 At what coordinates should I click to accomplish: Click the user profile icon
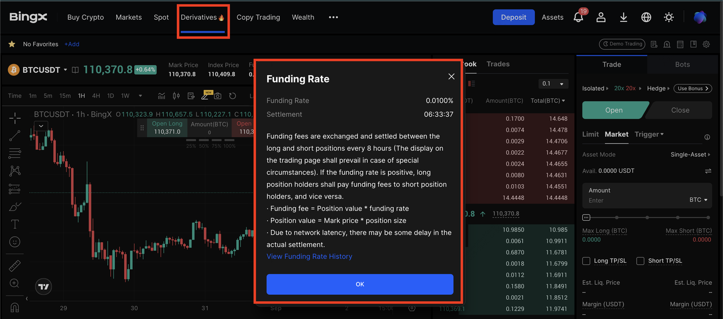(x=601, y=17)
